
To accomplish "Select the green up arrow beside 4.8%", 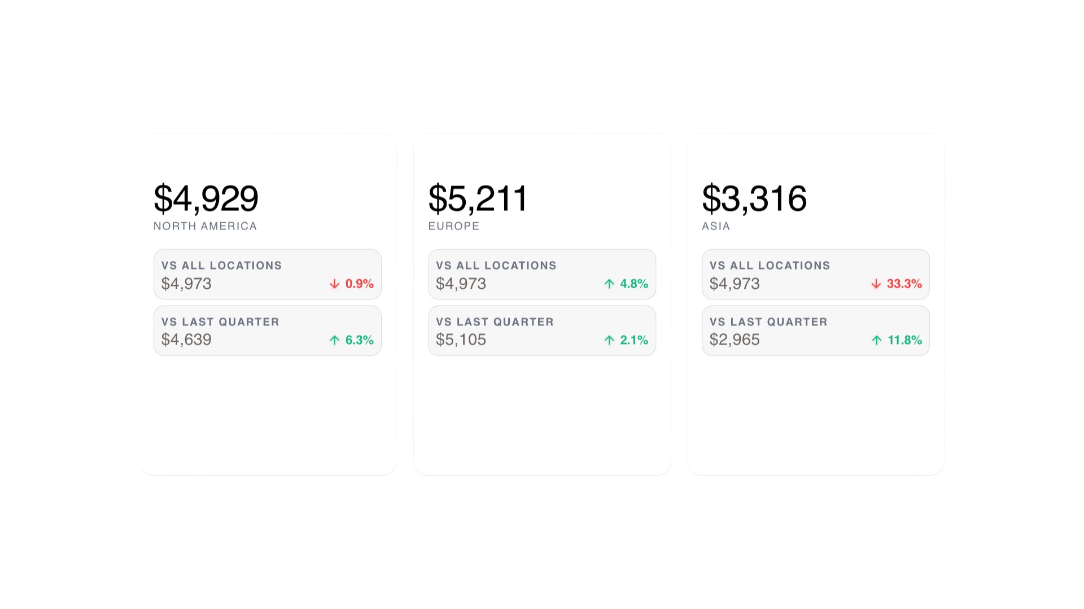I will pos(608,284).
